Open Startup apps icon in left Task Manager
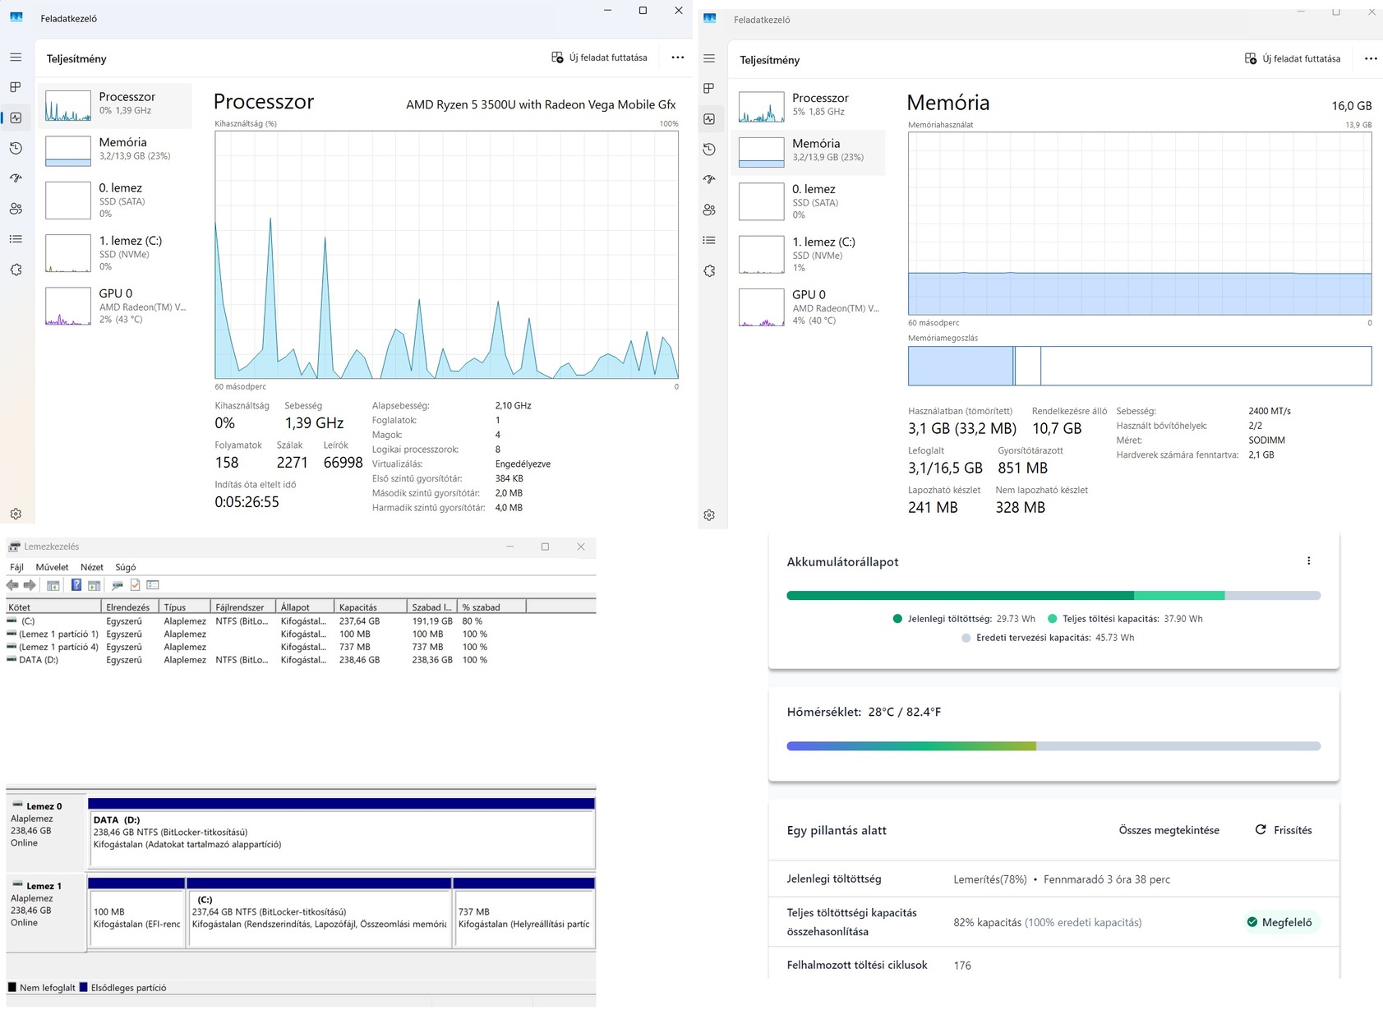Viewport: 1383px width, 1024px height. click(x=16, y=178)
